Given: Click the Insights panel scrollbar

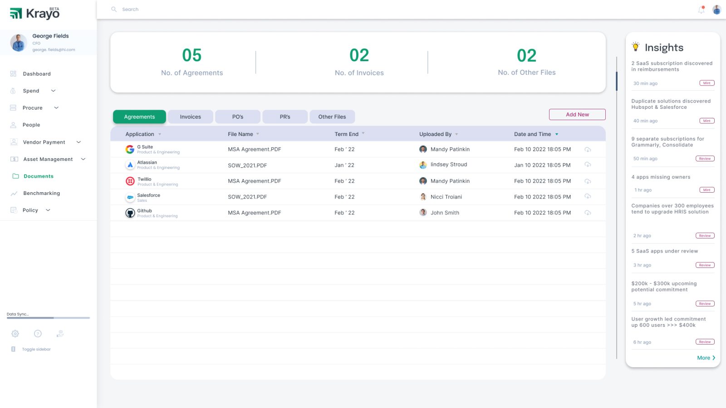Looking at the screenshot, I should coord(617,81).
